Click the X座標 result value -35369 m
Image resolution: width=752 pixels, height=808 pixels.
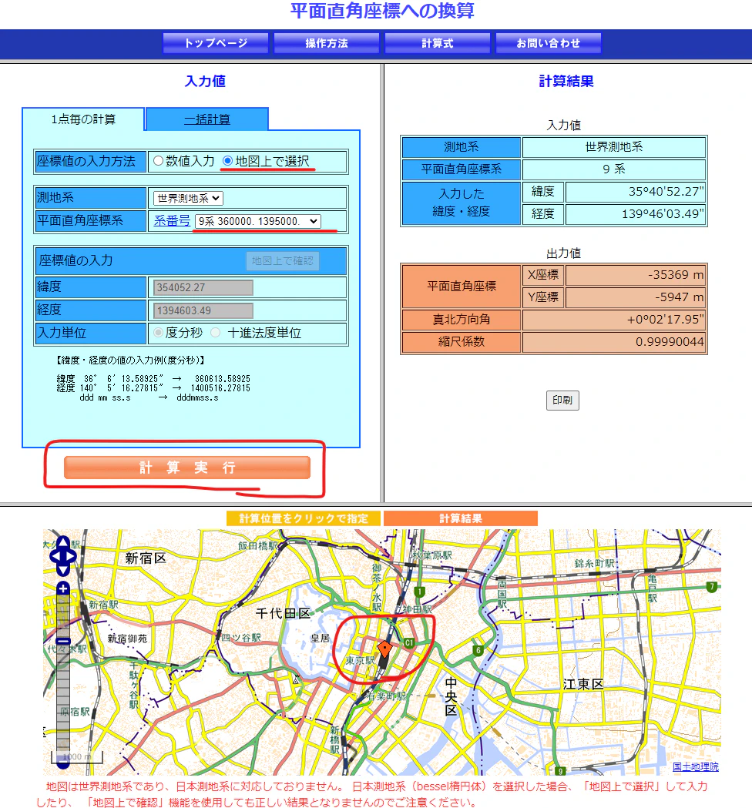636,275
